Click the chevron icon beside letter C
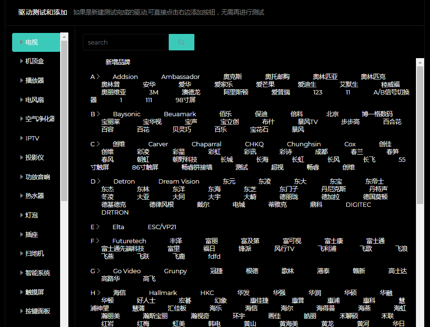 click(x=98, y=144)
